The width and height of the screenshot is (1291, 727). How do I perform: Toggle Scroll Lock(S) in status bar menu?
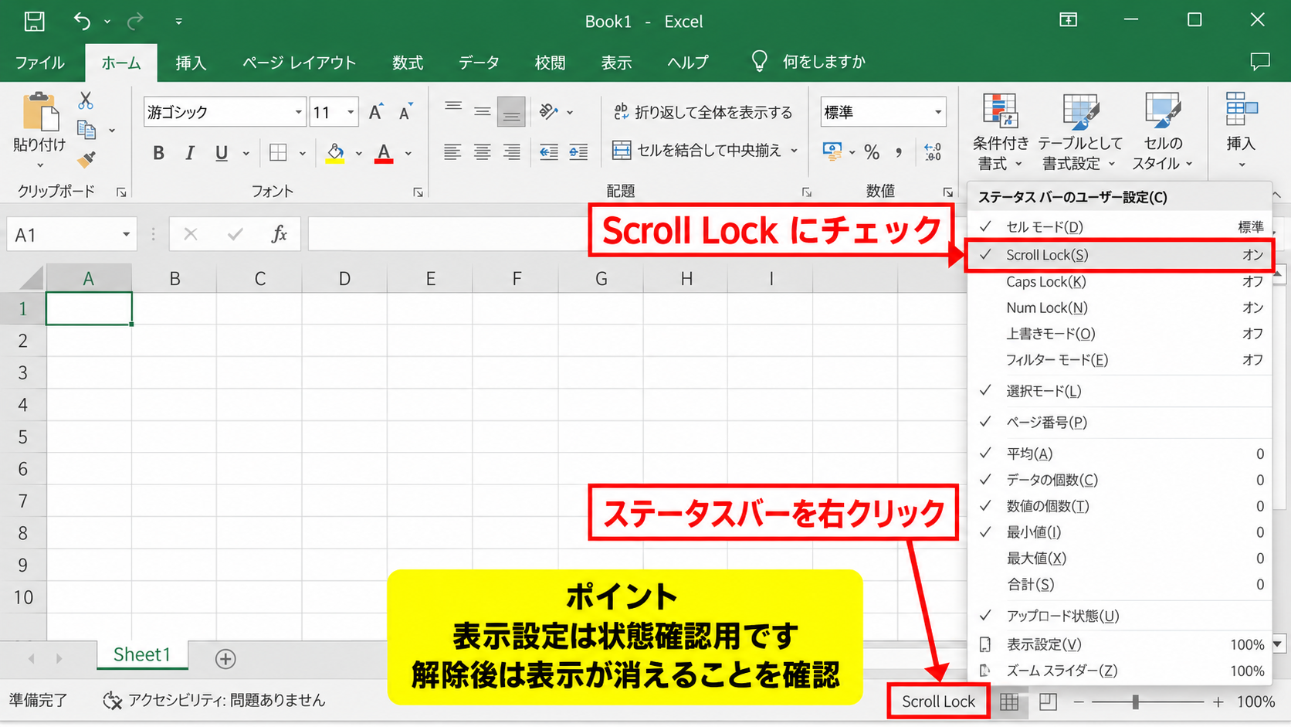[x=1119, y=255]
